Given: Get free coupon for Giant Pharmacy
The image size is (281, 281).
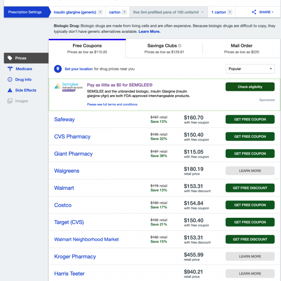Looking at the screenshot, I should [x=250, y=154].
